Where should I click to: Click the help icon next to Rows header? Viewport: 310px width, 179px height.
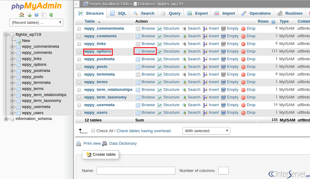pyautogui.click(x=273, y=21)
